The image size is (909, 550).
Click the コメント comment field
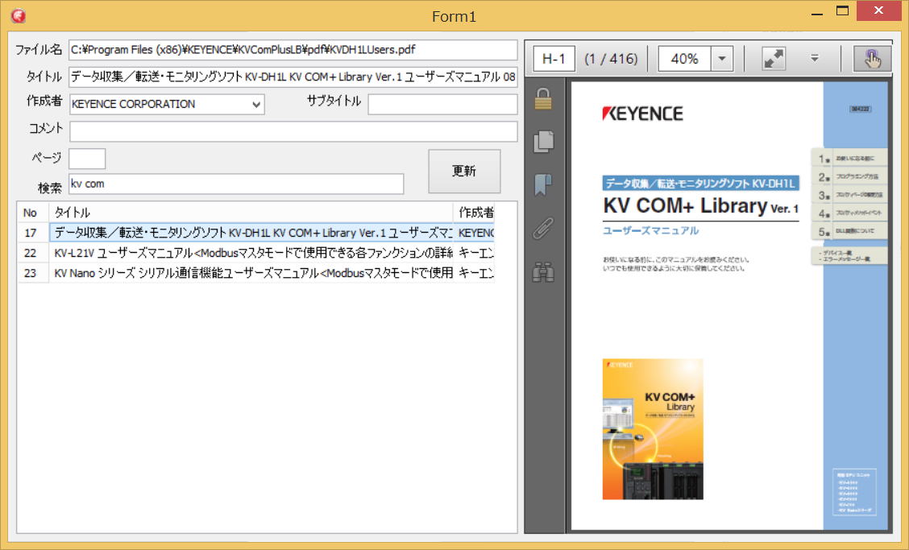coord(293,131)
